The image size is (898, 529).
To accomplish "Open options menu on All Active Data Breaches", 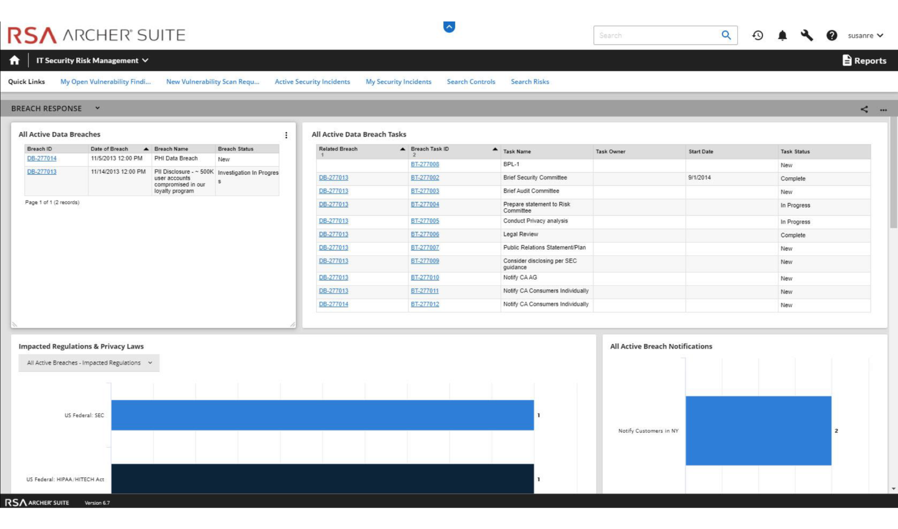I will [286, 135].
